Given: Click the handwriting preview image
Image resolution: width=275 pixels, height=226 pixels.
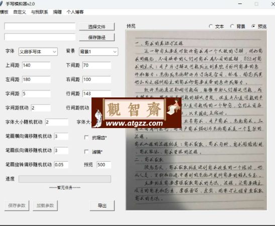Looking at the screenshot, I should click(197, 120).
